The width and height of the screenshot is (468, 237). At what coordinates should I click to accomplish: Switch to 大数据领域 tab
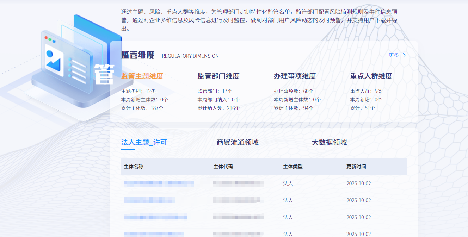tap(329, 142)
